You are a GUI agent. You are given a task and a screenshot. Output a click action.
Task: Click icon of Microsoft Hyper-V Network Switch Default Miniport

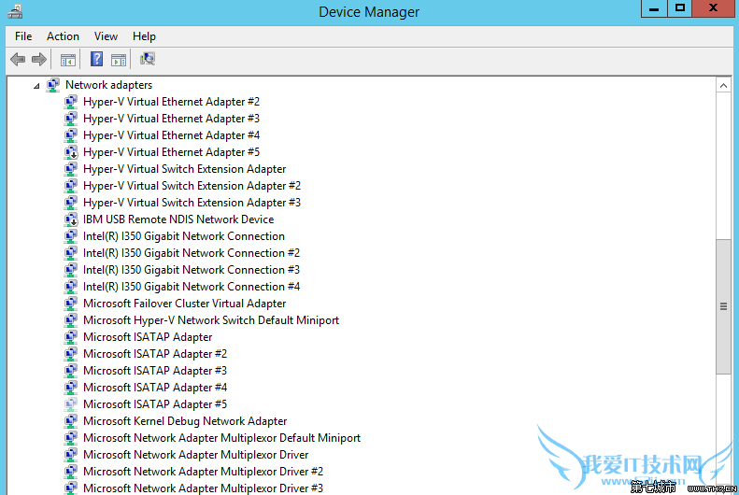71,320
